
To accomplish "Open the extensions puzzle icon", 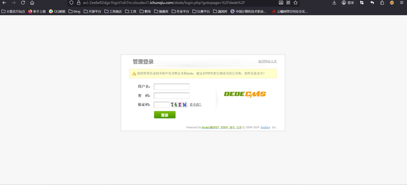I will (382, 3).
